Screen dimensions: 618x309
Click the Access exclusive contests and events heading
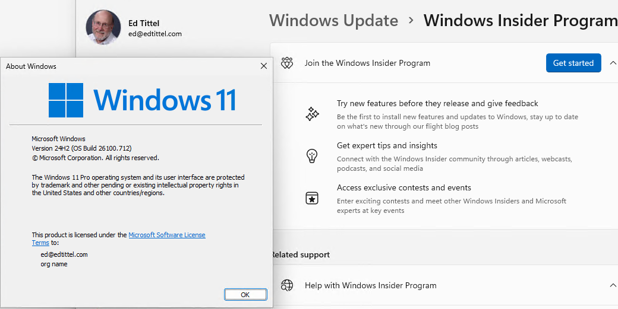point(404,187)
